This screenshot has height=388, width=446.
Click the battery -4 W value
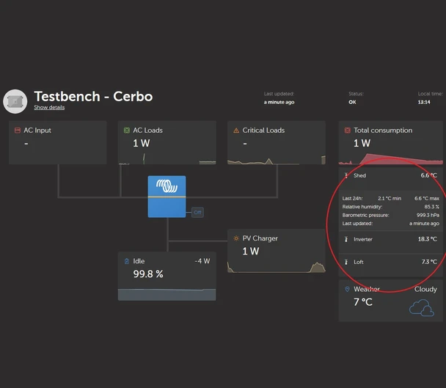click(202, 261)
